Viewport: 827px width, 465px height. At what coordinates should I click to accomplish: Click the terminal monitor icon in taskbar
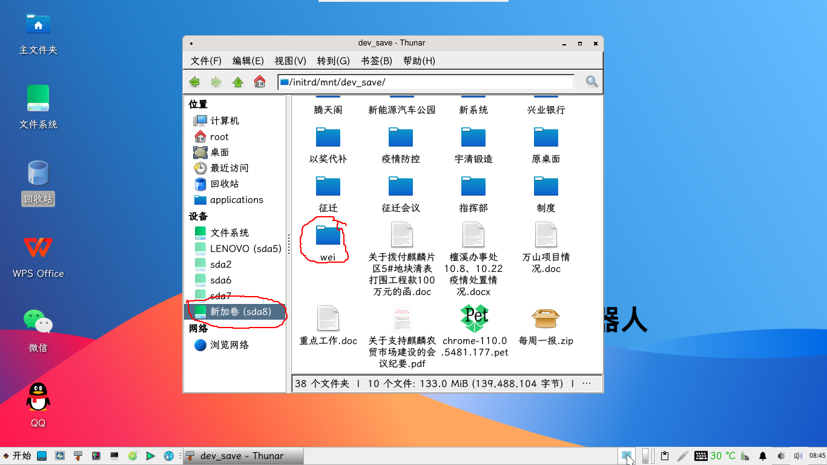tap(114, 456)
